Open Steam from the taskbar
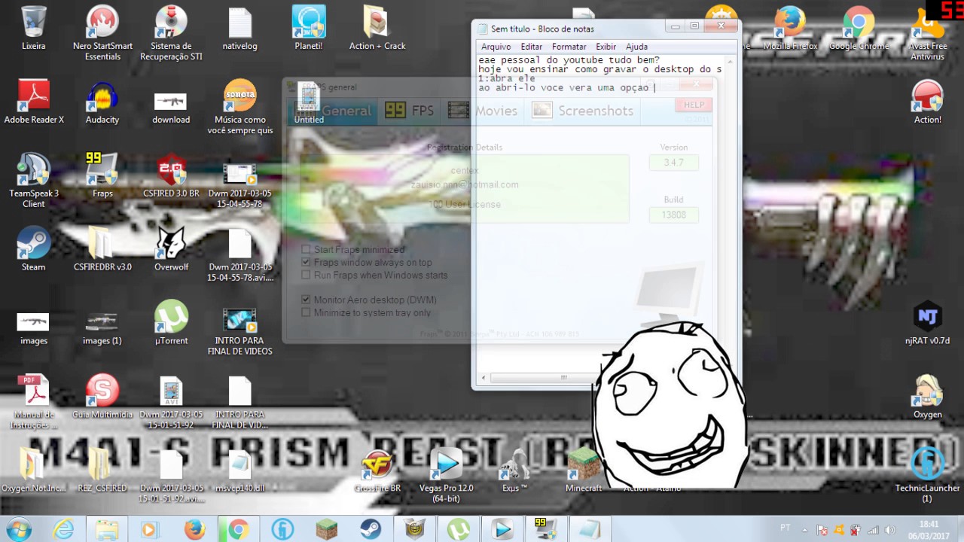This screenshot has height=542, width=964. point(370,529)
